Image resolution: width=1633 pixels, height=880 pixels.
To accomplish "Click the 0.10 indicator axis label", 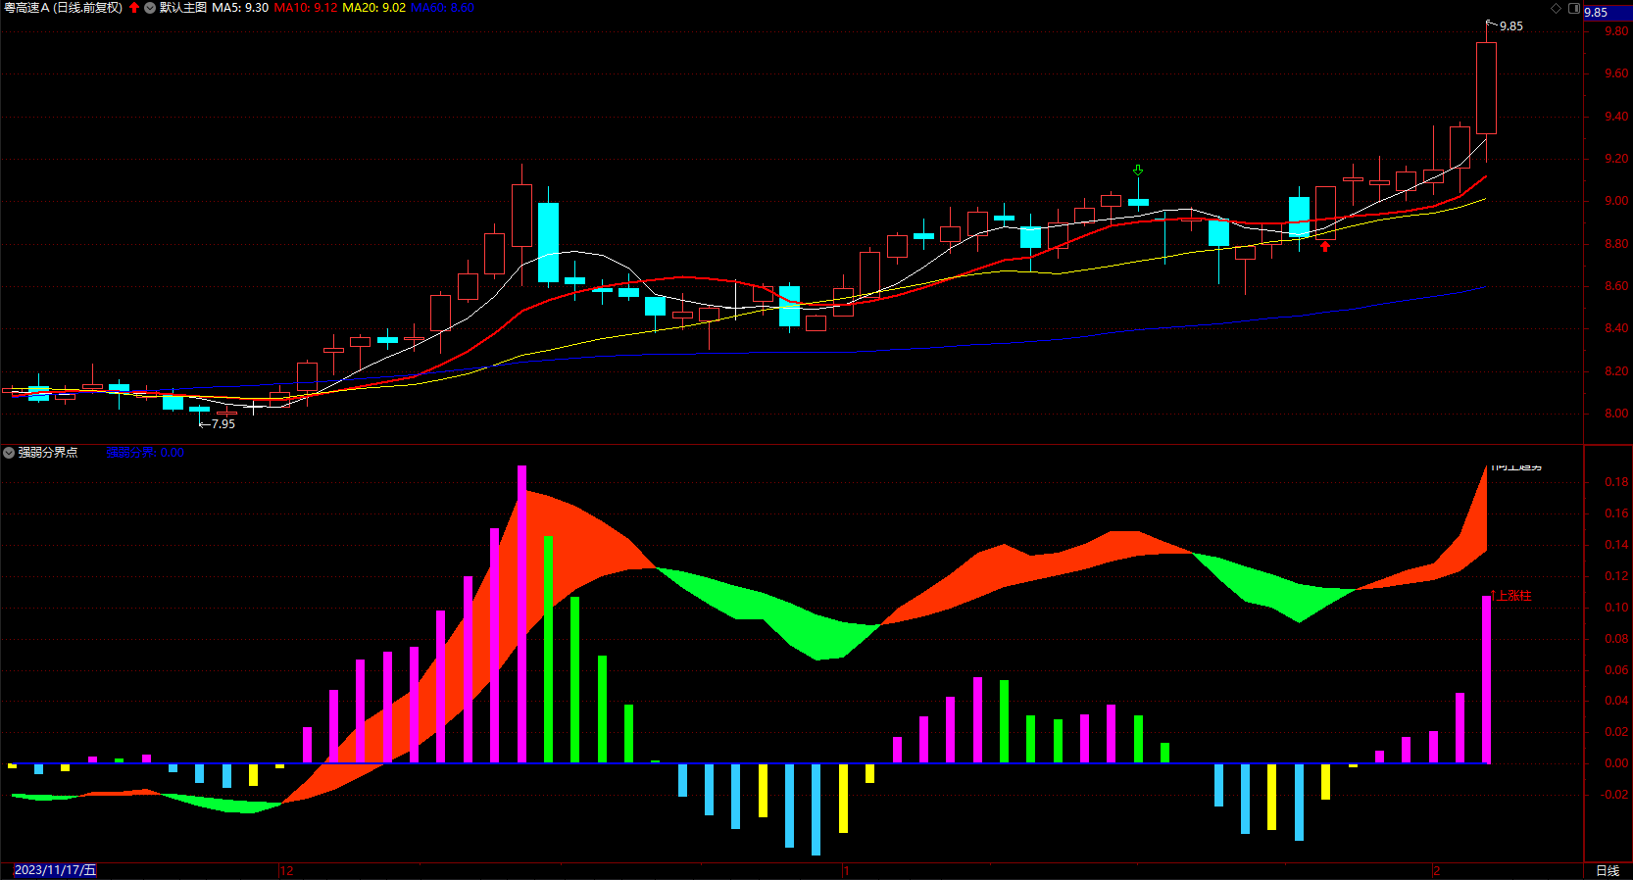I will 1616,608.
